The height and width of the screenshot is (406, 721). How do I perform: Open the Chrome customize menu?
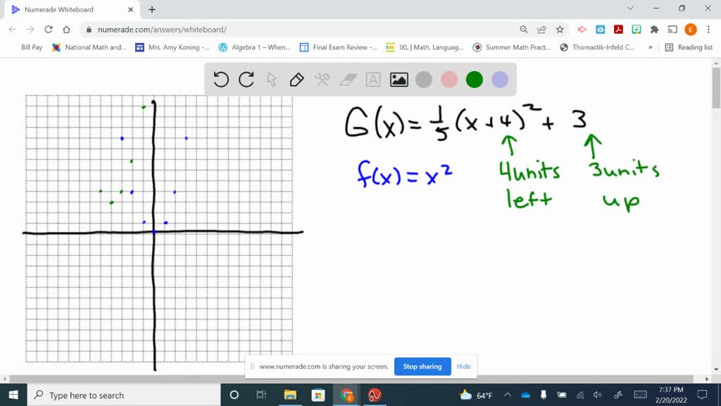coord(708,30)
